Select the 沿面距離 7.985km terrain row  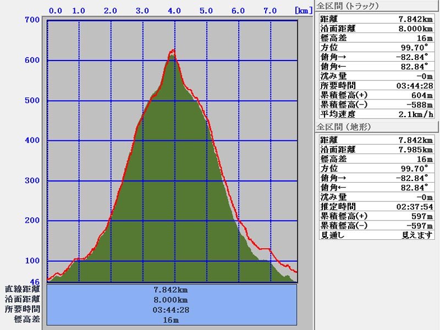376,149
